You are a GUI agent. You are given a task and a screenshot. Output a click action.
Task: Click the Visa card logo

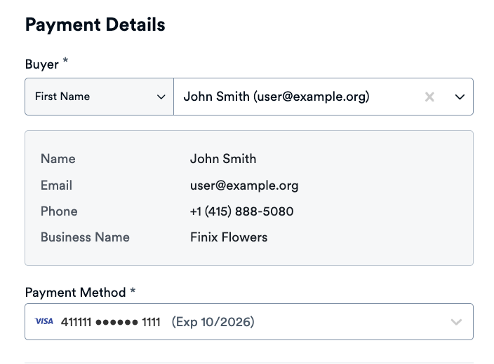click(x=44, y=322)
